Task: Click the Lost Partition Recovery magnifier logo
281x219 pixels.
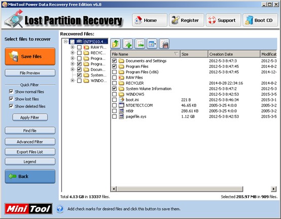Action: coord(14,19)
